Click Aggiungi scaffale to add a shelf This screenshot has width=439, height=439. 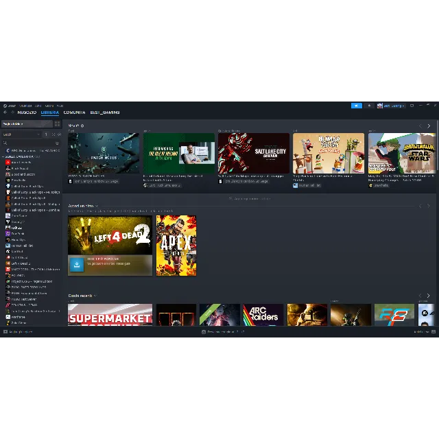(x=250, y=198)
